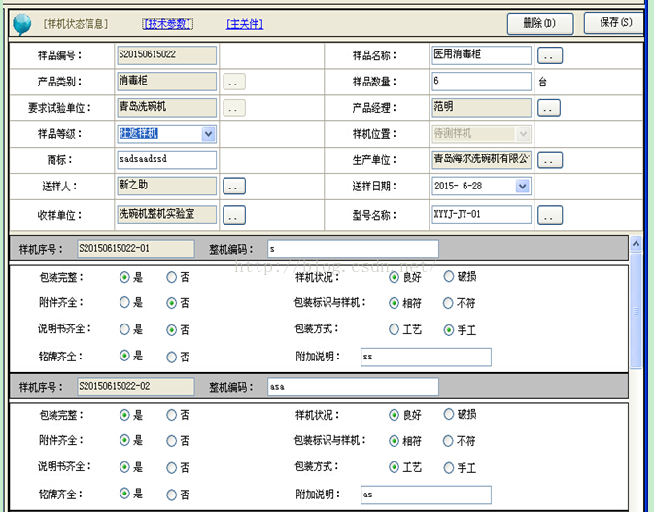Click browse button next to 样品名称
Screen dimensions: 654x512
(549, 55)
